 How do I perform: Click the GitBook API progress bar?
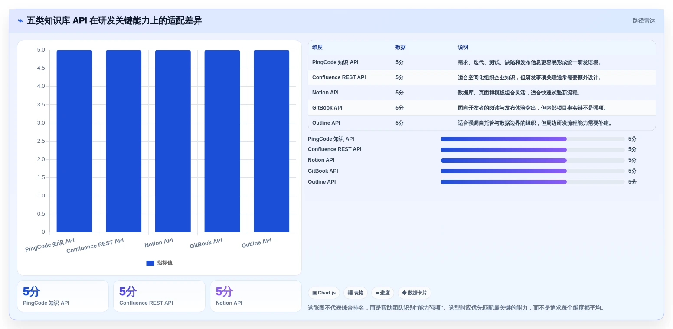tap(533, 171)
